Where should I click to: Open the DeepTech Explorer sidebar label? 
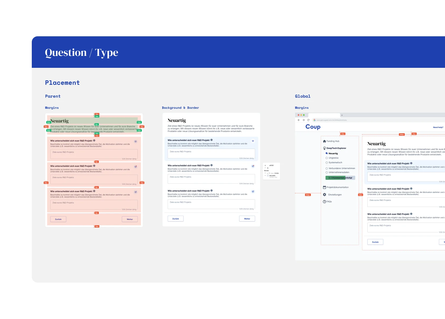336,148
